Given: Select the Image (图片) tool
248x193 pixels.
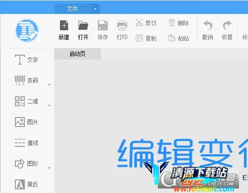Looking at the screenshot, I should [27, 122].
